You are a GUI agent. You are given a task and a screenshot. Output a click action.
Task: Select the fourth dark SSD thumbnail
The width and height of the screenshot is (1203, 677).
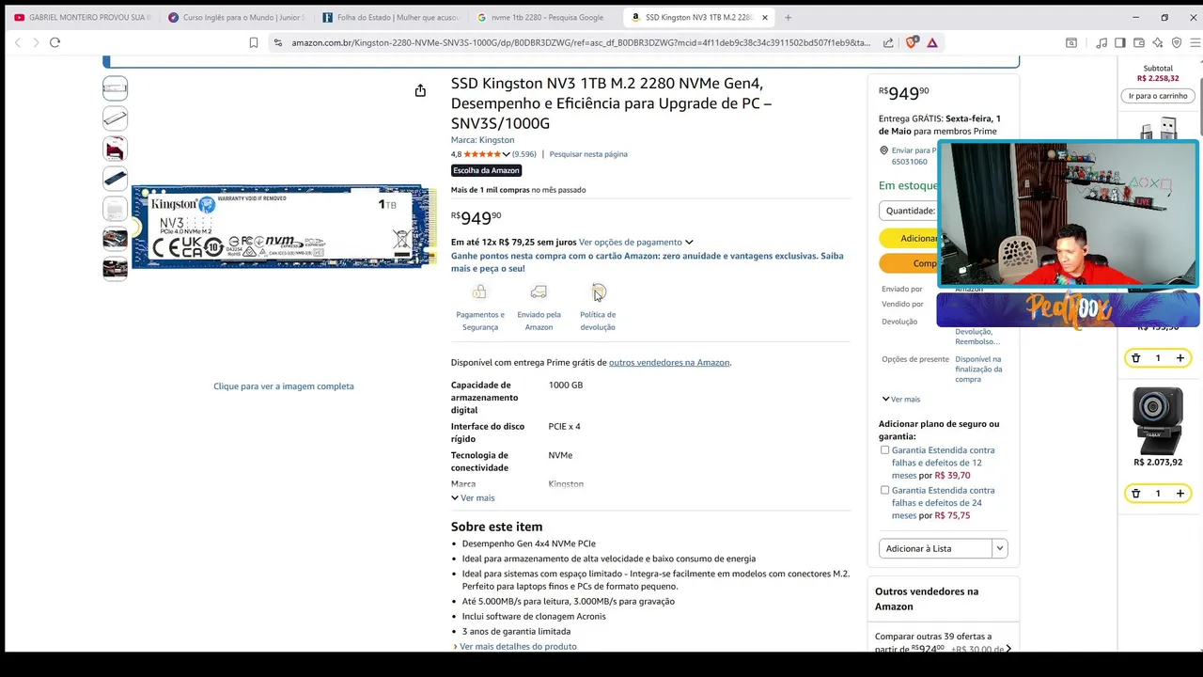point(115,179)
